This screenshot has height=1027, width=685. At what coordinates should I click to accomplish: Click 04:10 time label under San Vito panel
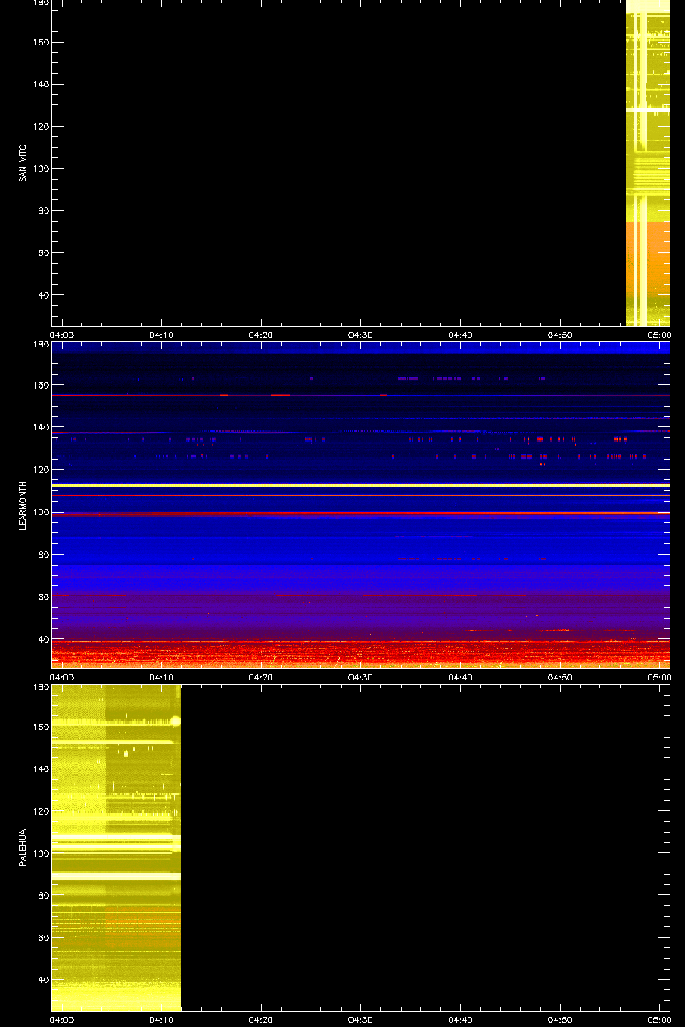point(161,335)
